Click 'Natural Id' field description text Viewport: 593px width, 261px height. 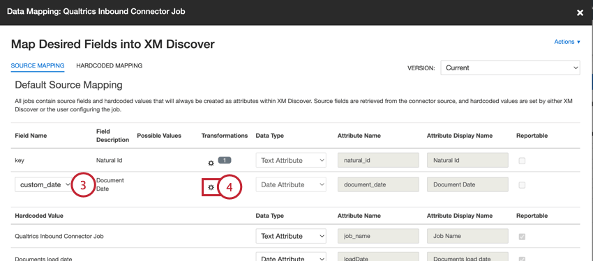pyautogui.click(x=110, y=160)
